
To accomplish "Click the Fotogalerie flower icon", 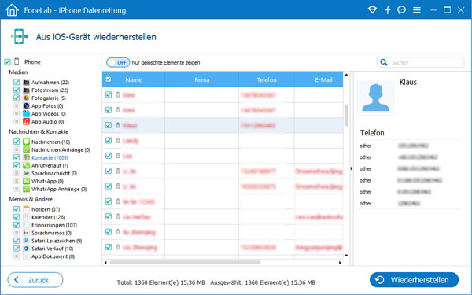I will (27, 98).
